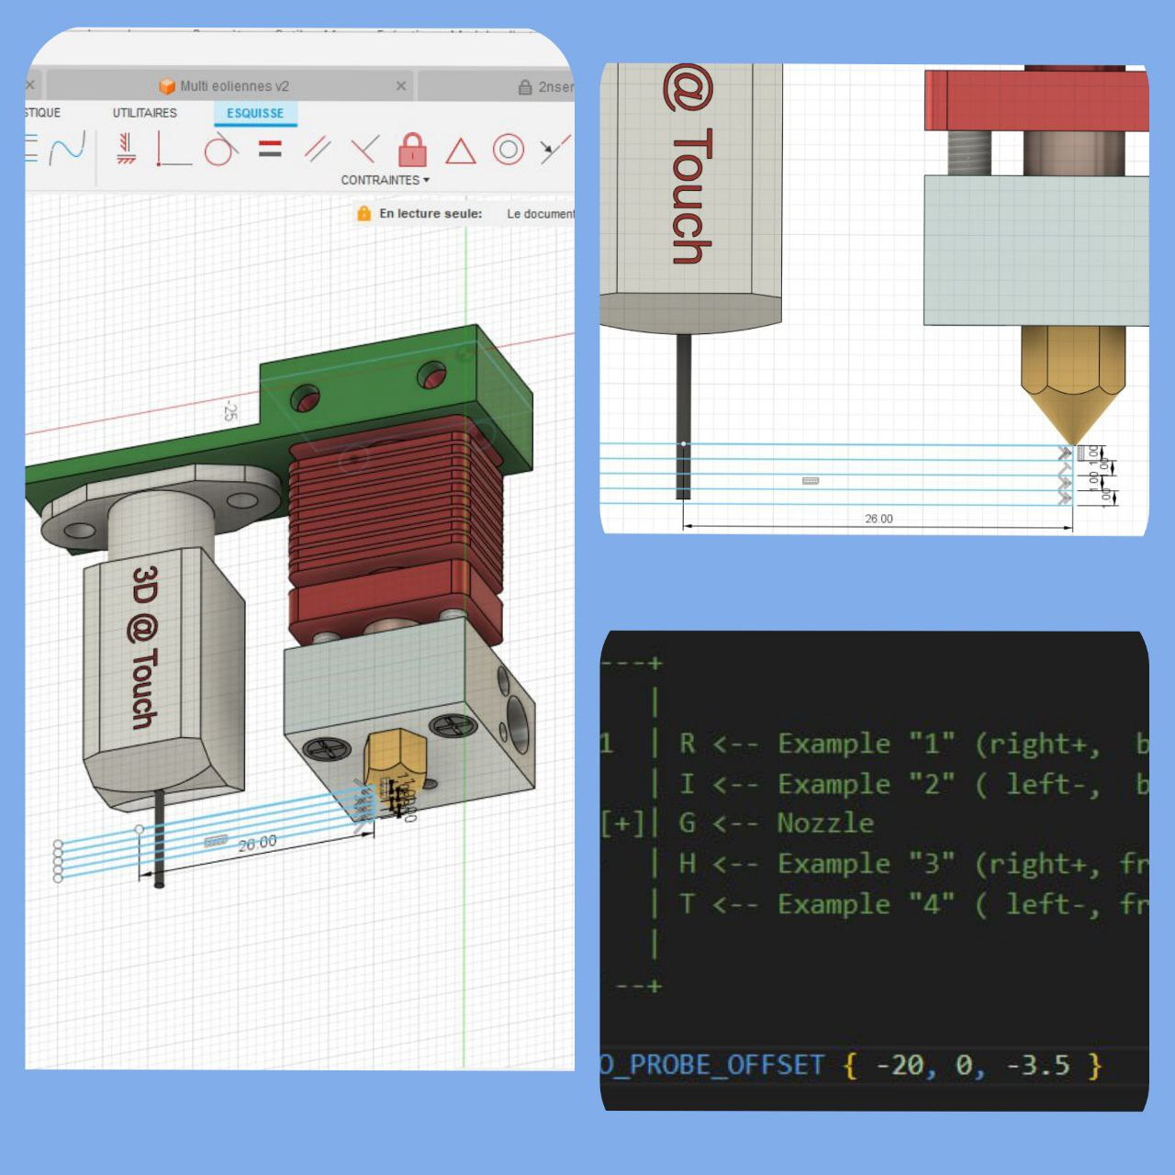Pick the Perpendicular constraint icon
The image size is (1175, 1175).
364,149
